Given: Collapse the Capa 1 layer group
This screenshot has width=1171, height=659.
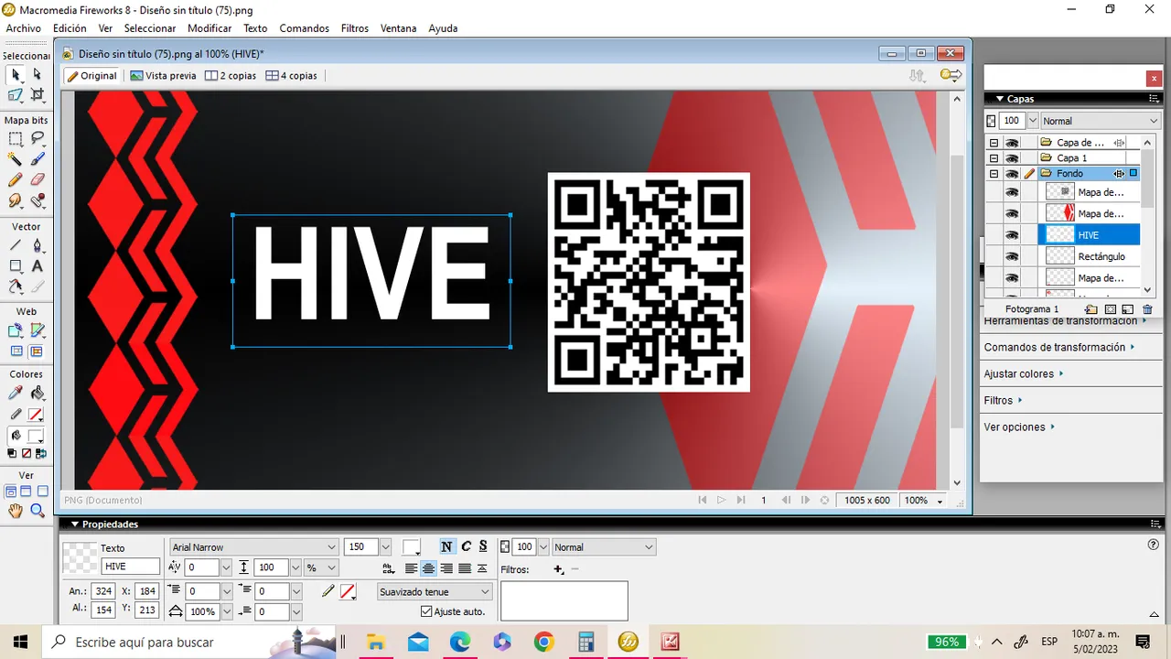Looking at the screenshot, I should click(994, 158).
